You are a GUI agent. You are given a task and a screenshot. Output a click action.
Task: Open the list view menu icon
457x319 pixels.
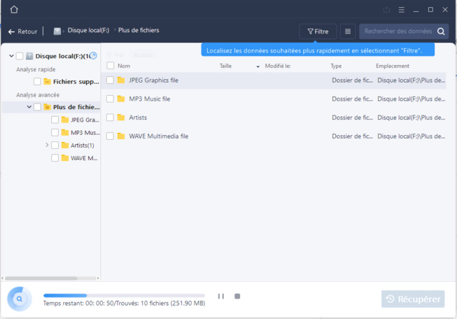(x=348, y=31)
